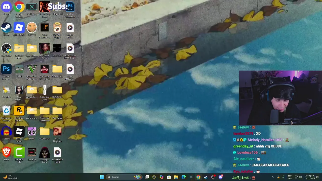The image size is (322, 181).
Task: Open the notification center icon
Action: click(x=317, y=177)
